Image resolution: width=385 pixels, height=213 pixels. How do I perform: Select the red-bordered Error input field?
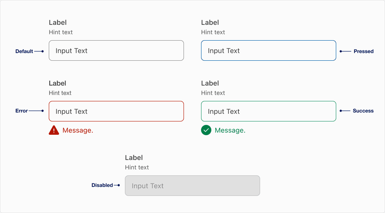click(x=116, y=111)
